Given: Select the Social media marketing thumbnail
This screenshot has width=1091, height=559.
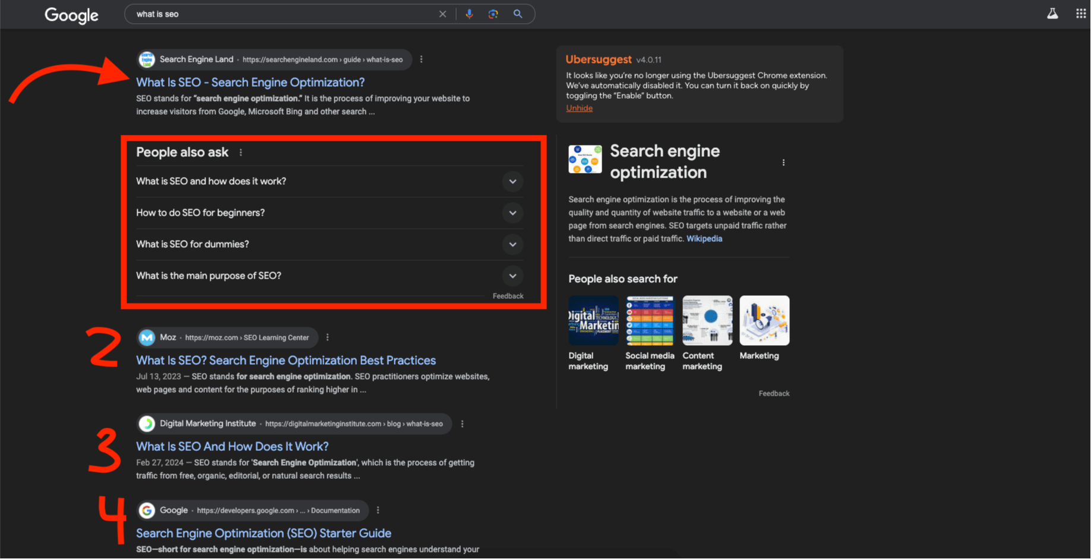Looking at the screenshot, I should [x=650, y=320].
